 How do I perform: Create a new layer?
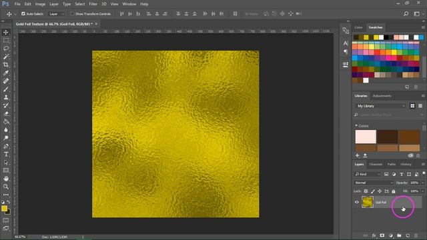pyautogui.click(x=408, y=235)
